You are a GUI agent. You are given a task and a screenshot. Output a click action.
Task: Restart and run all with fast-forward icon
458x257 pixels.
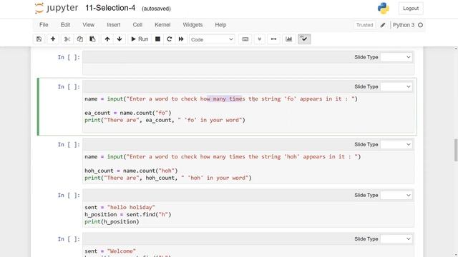coord(181,39)
